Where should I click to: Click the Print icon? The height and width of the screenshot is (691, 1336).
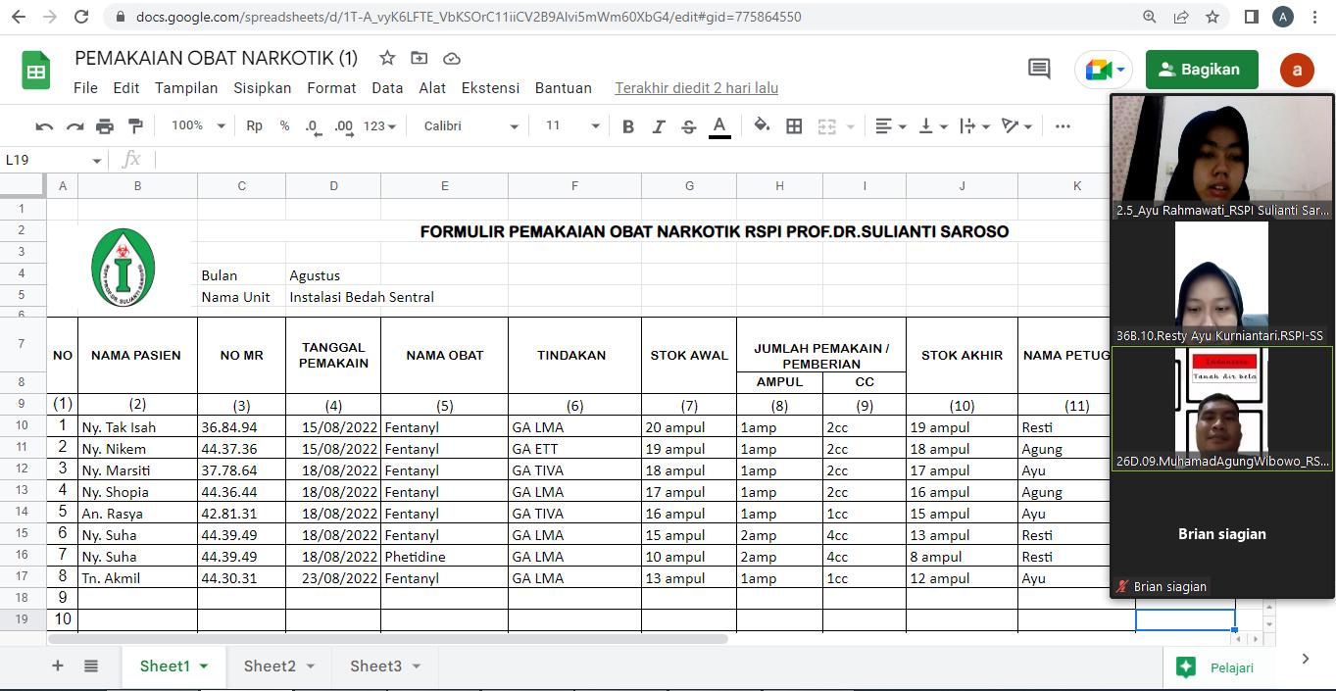pos(105,126)
